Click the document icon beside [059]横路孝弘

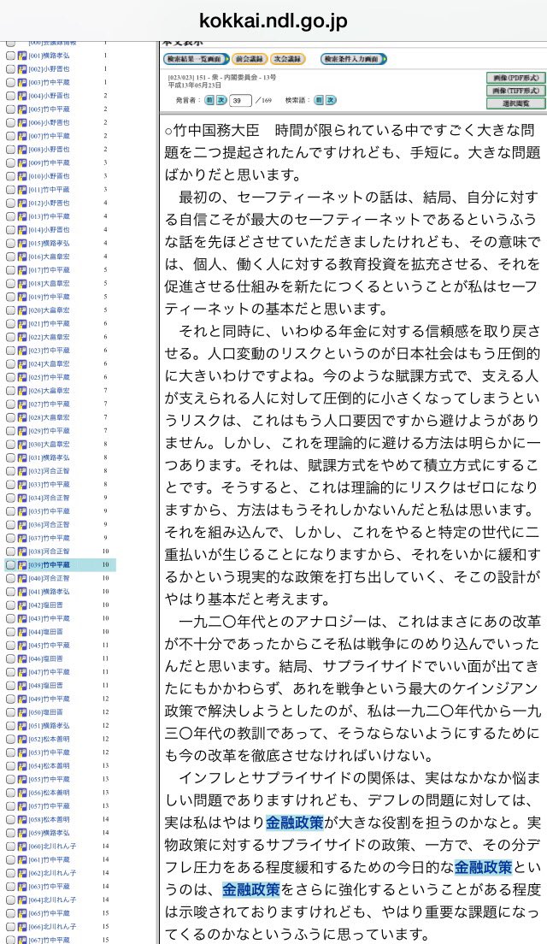click(x=22, y=833)
